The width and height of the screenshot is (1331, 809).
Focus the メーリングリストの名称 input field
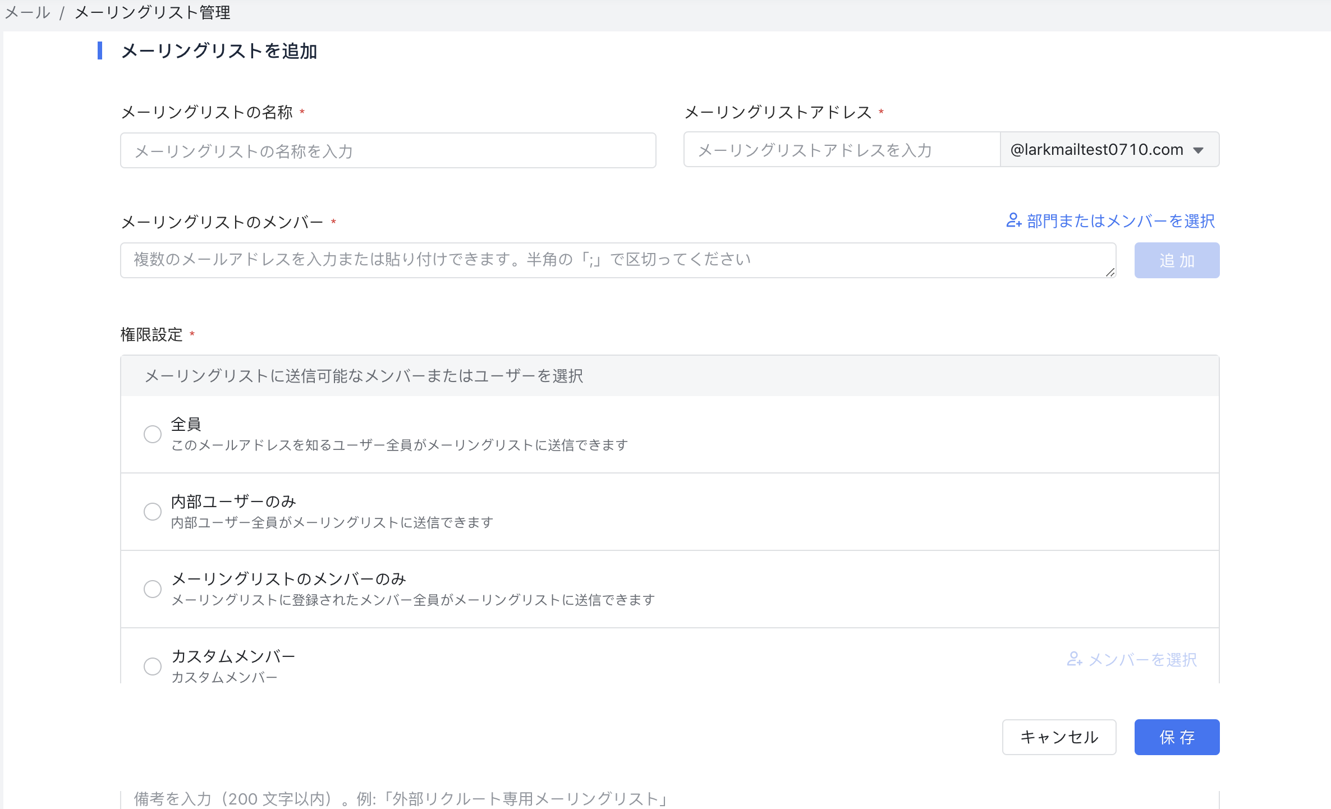(x=388, y=150)
